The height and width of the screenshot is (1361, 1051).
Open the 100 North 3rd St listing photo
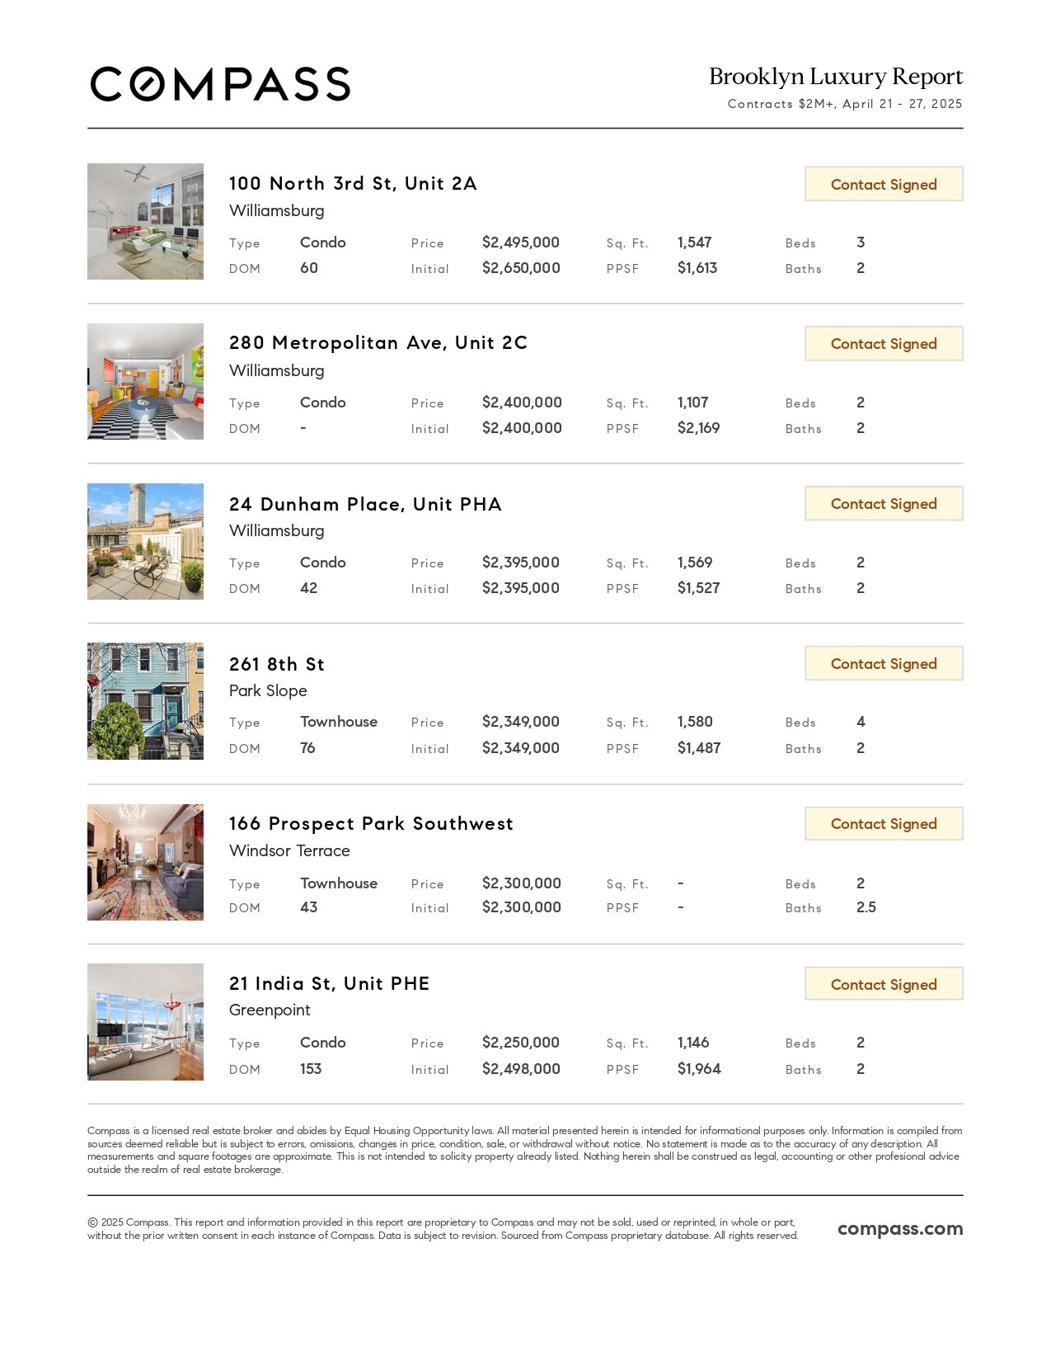point(145,221)
